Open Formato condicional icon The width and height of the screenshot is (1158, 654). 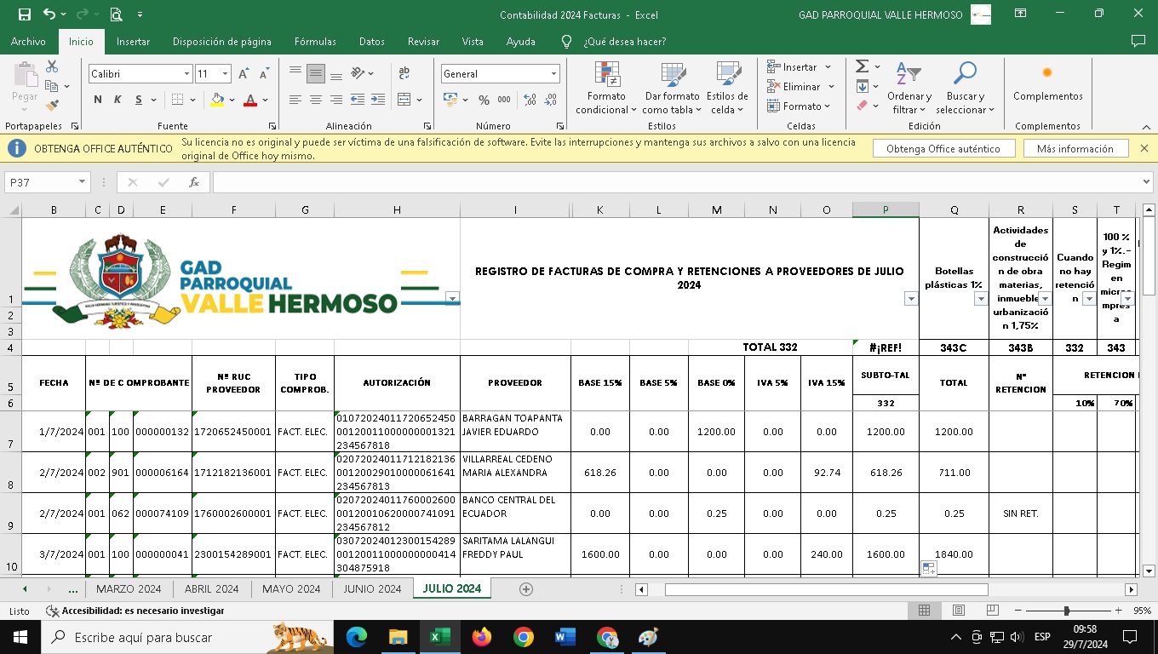606,75
